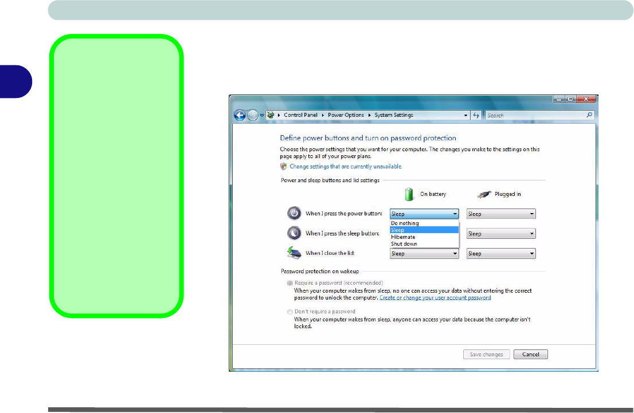Image resolution: width=634 pixels, height=413 pixels.
Task: Click the magnifier icon in Search box
Action: (589, 115)
